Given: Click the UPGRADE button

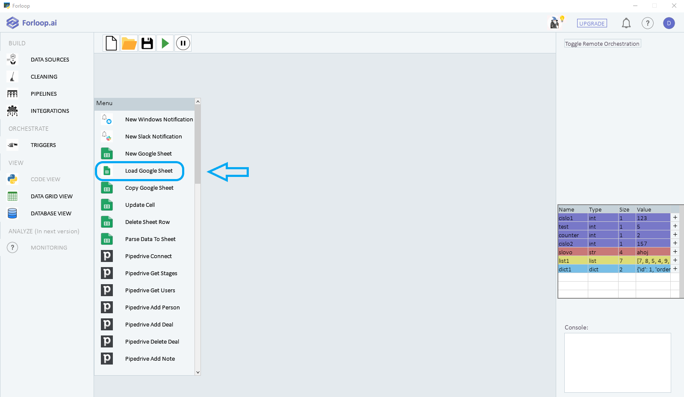Looking at the screenshot, I should tap(592, 24).
